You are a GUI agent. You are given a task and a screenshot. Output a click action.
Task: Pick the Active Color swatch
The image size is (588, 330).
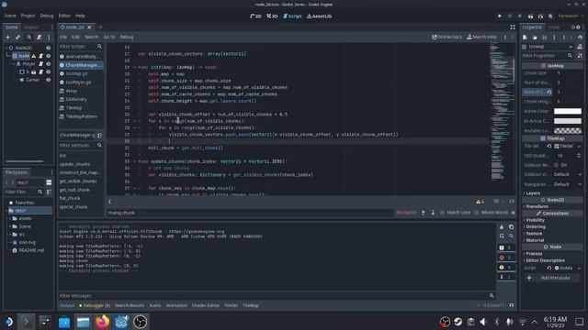(568, 111)
